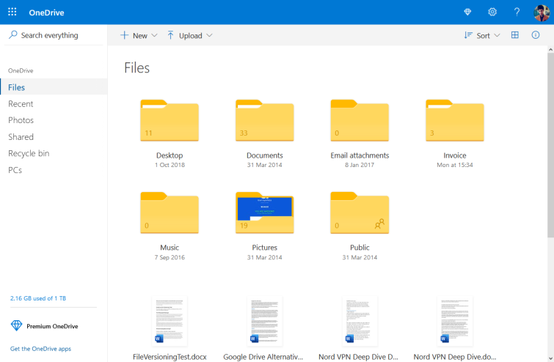Open the help question mark icon
Viewport: 554px width, 362px height.
[x=517, y=12]
